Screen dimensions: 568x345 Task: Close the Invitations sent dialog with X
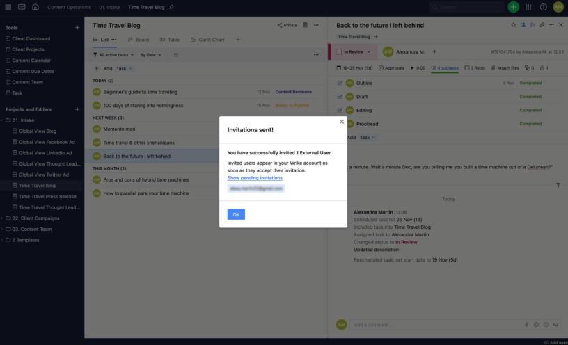tap(341, 122)
